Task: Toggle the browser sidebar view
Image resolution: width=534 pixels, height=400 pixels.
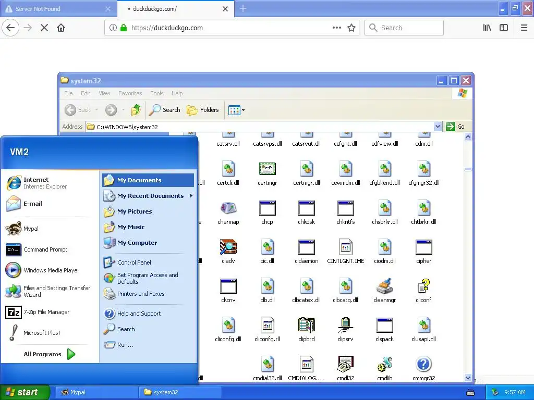Action: (x=504, y=28)
